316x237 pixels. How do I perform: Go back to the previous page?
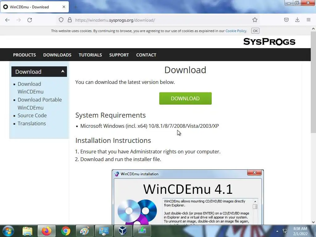click(7, 20)
